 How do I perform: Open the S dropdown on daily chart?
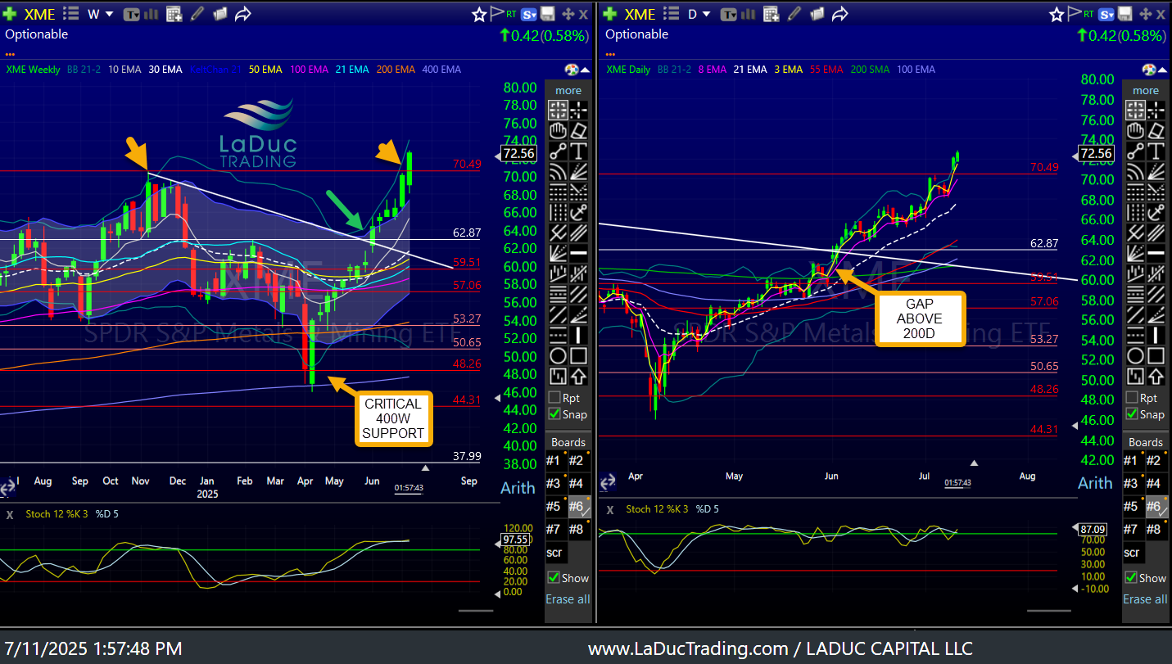point(1107,14)
